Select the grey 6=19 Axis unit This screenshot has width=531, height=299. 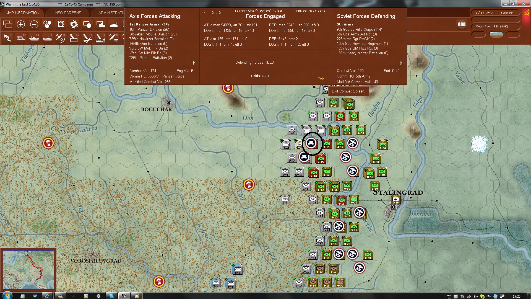click(x=299, y=172)
